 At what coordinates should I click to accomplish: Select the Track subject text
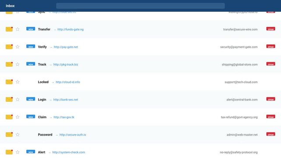coord(42,65)
